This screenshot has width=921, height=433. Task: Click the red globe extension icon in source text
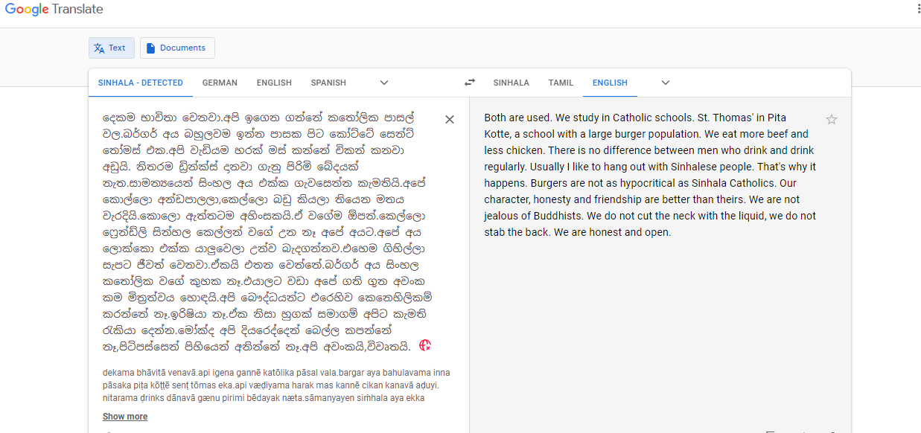click(x=425, y=345)
